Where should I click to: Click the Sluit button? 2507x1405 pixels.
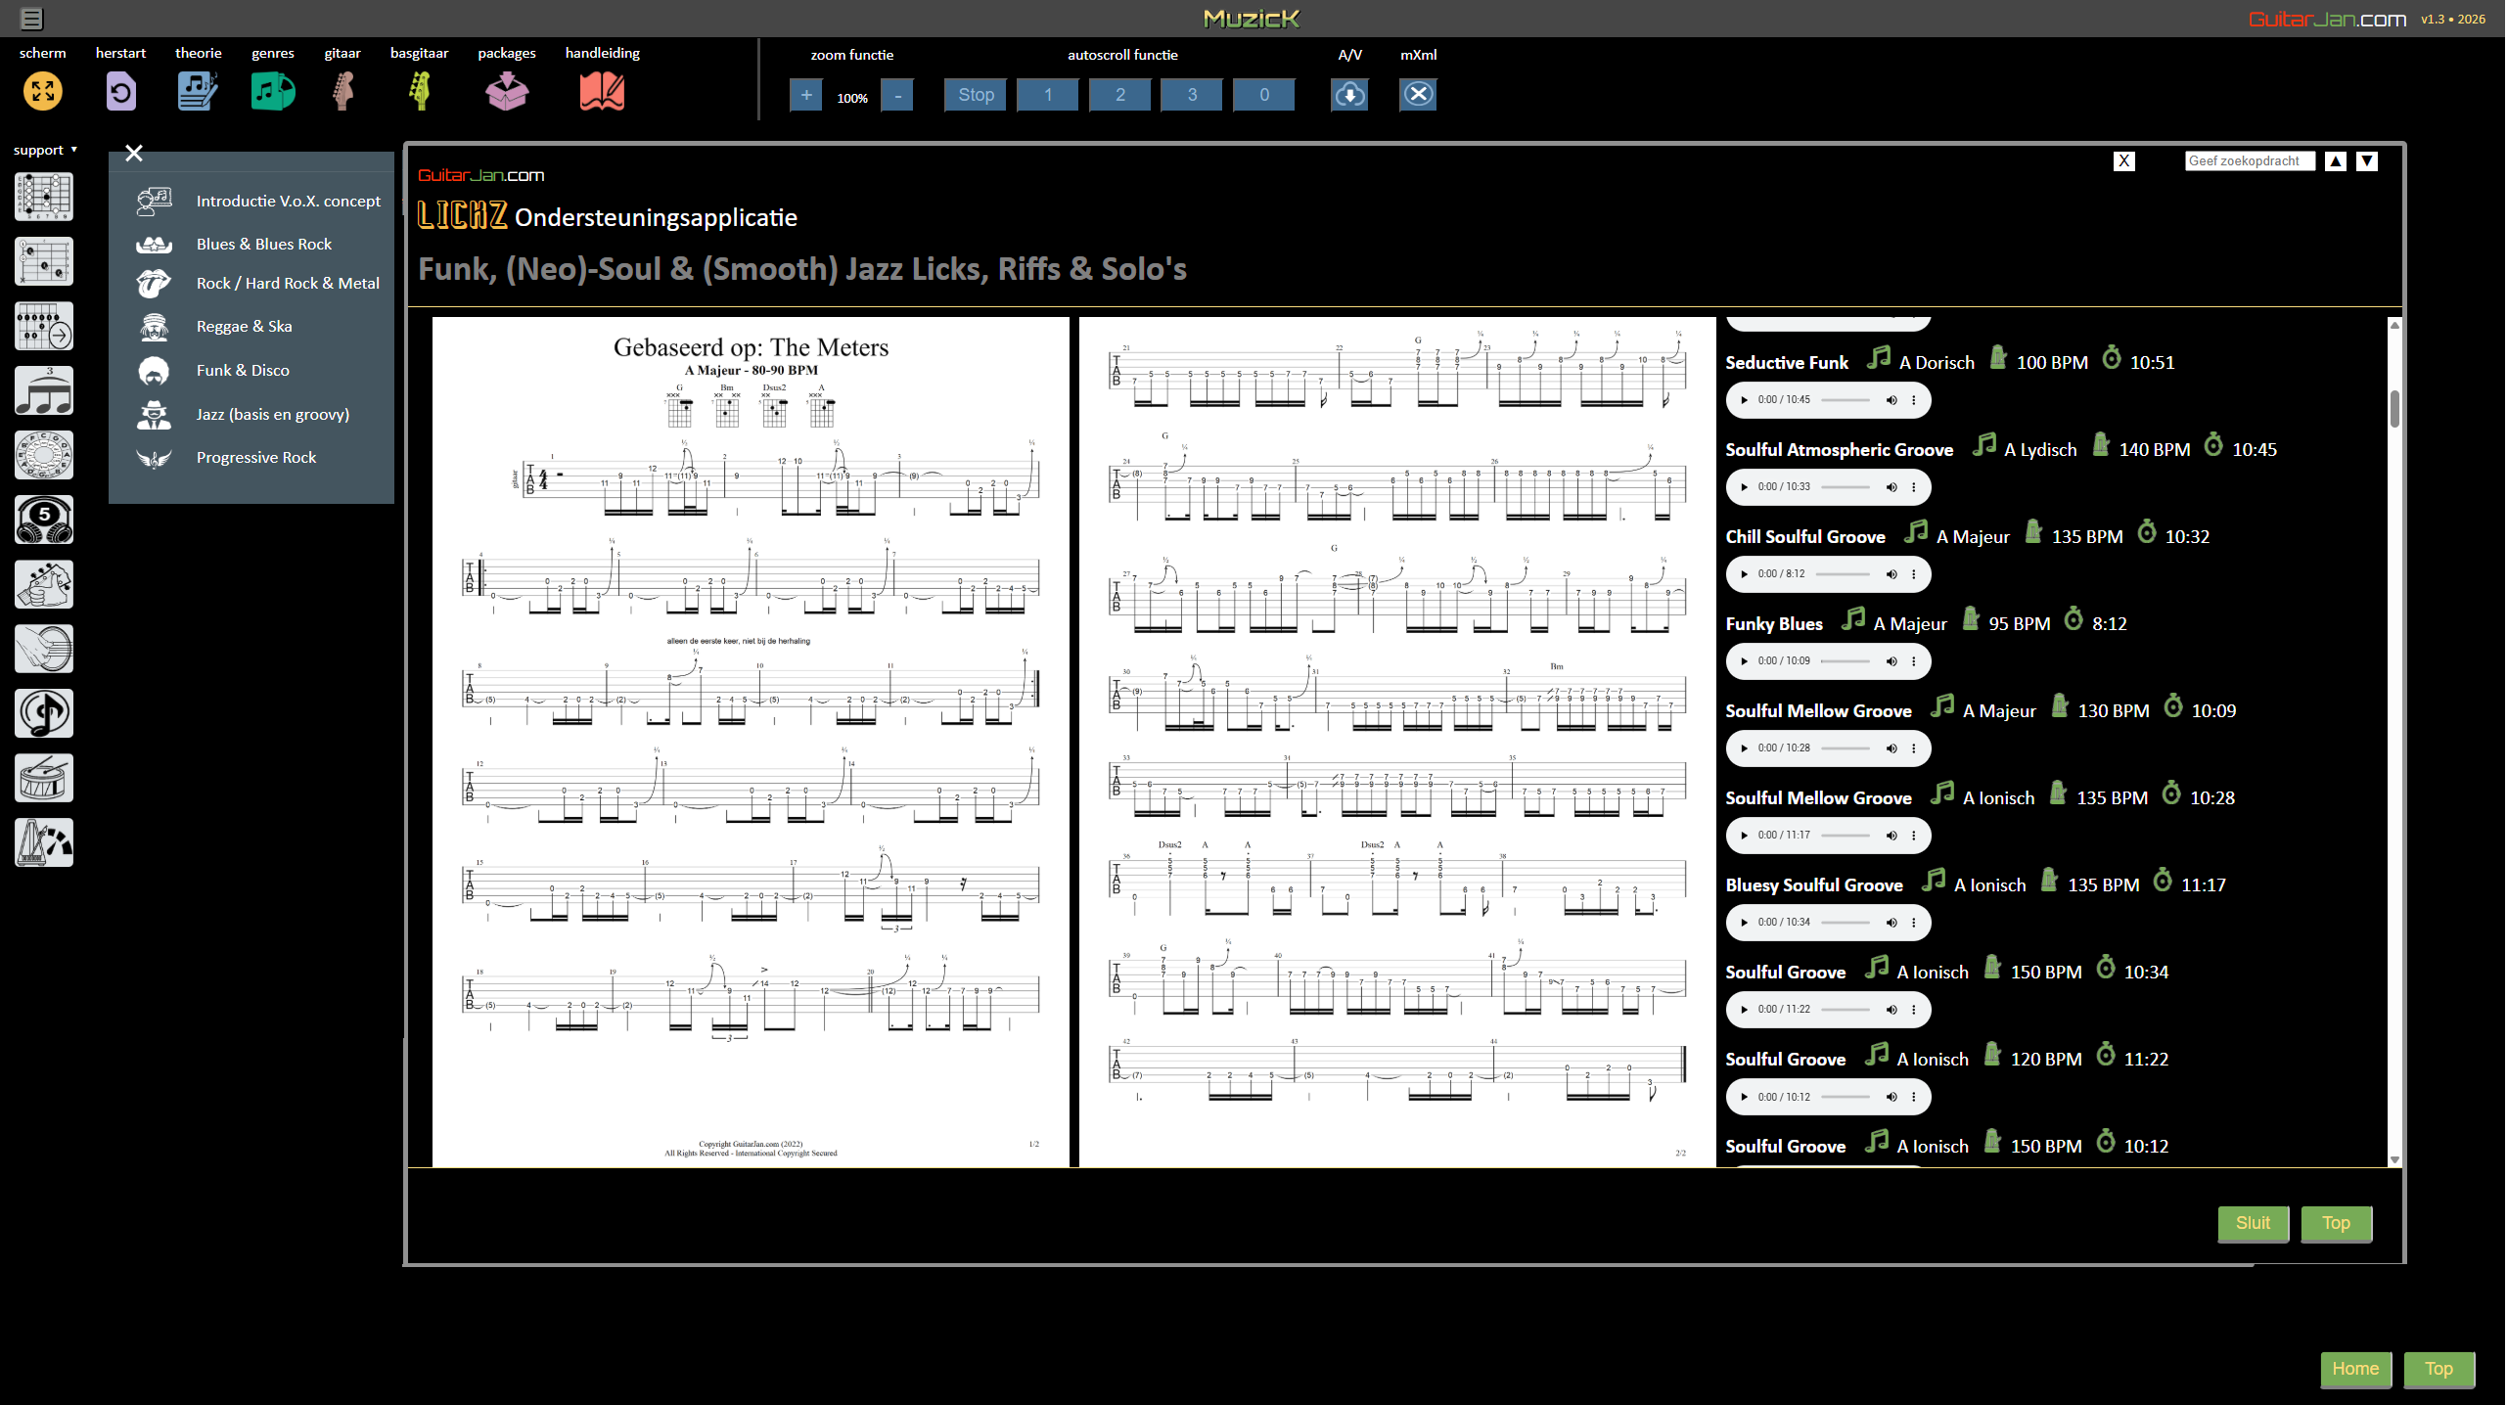[x=2253, y=1223]
